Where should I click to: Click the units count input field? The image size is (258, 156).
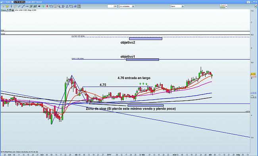pos(112,6)
